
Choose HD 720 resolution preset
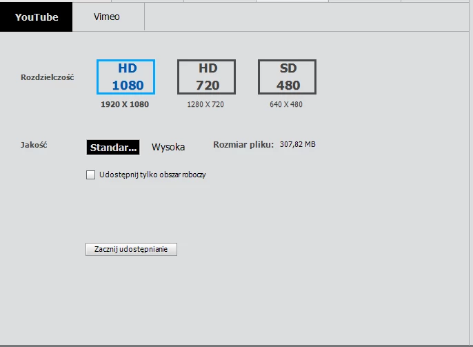[x=206, y=77]
